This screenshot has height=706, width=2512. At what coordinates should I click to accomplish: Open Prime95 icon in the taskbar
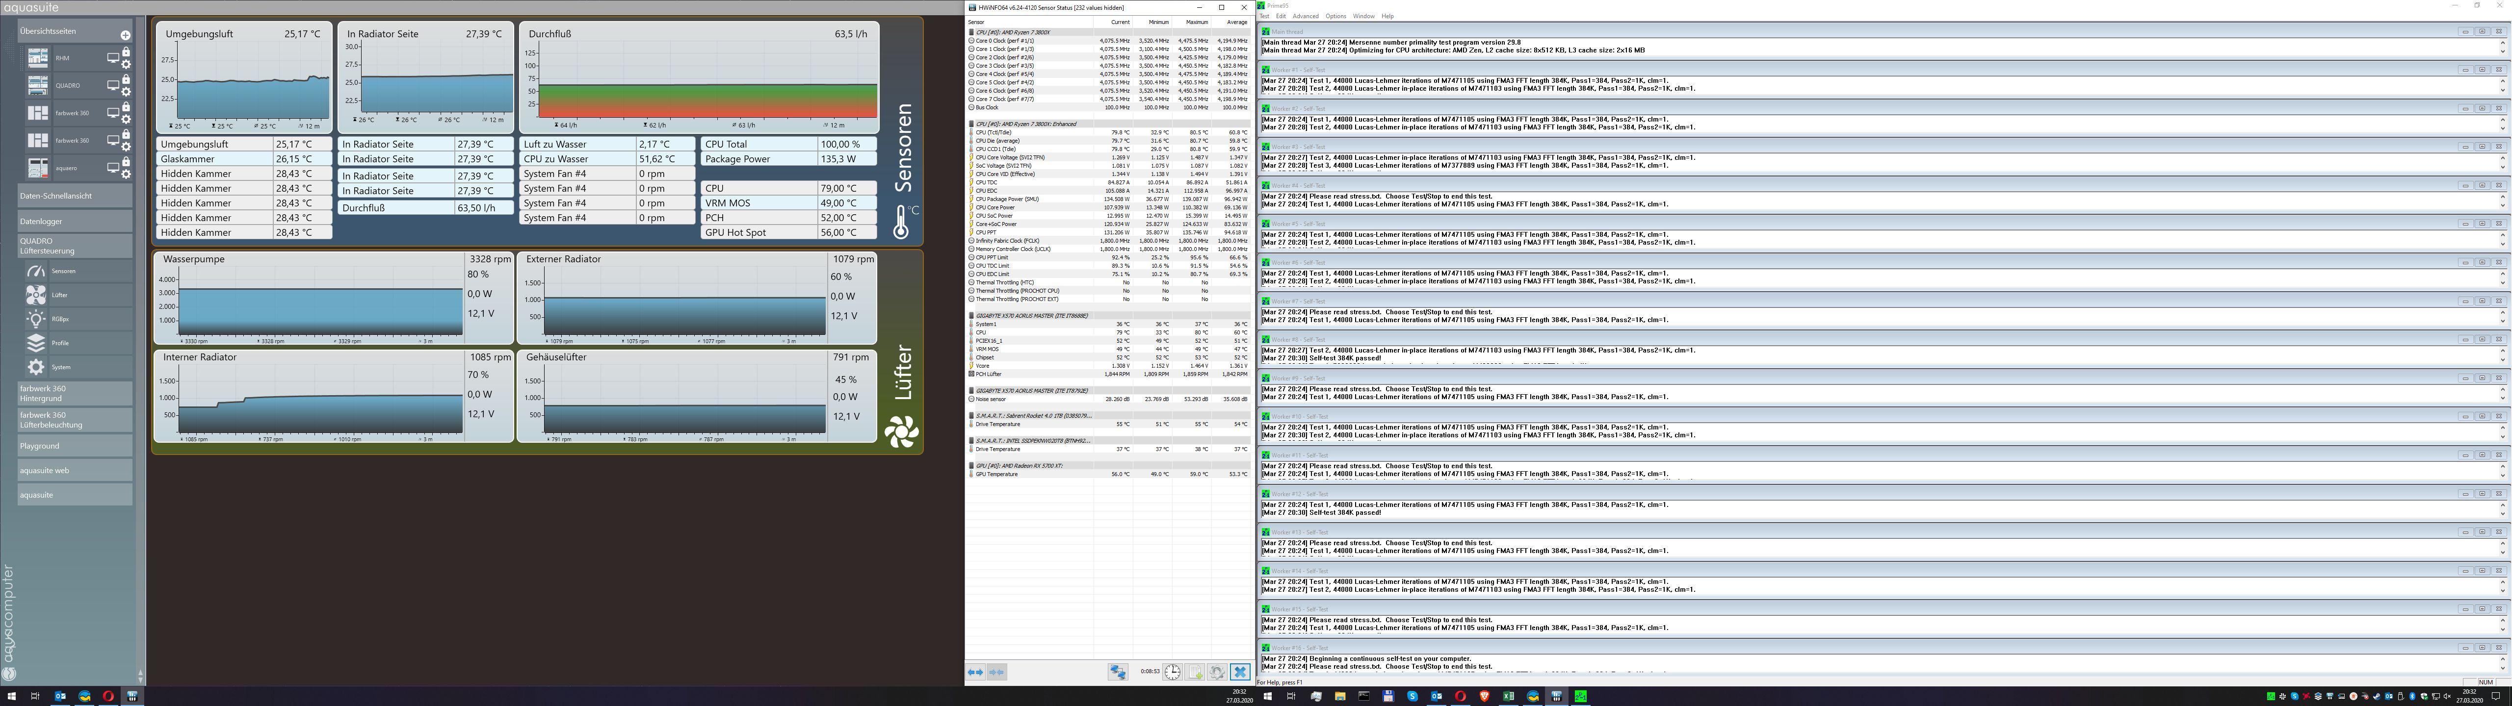click(1581, 696)
